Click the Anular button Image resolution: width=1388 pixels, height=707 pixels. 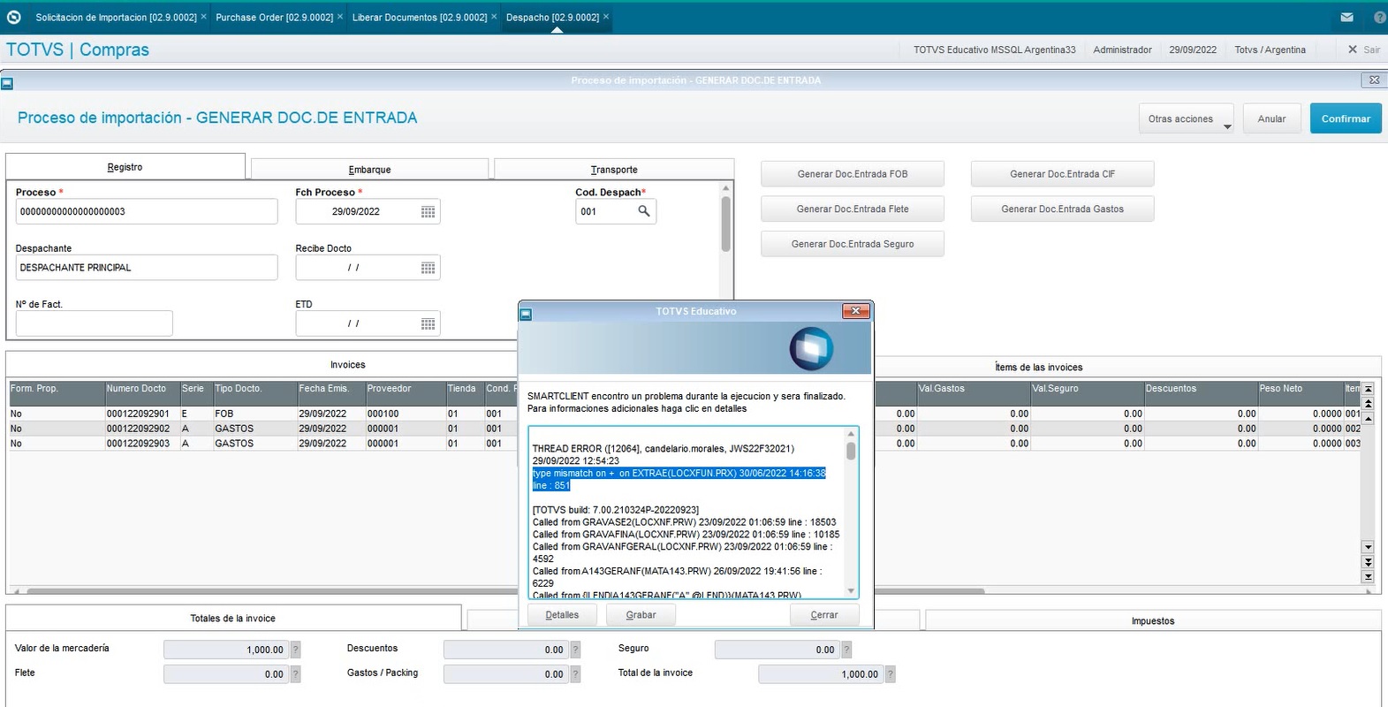[x=1271, y=118]
